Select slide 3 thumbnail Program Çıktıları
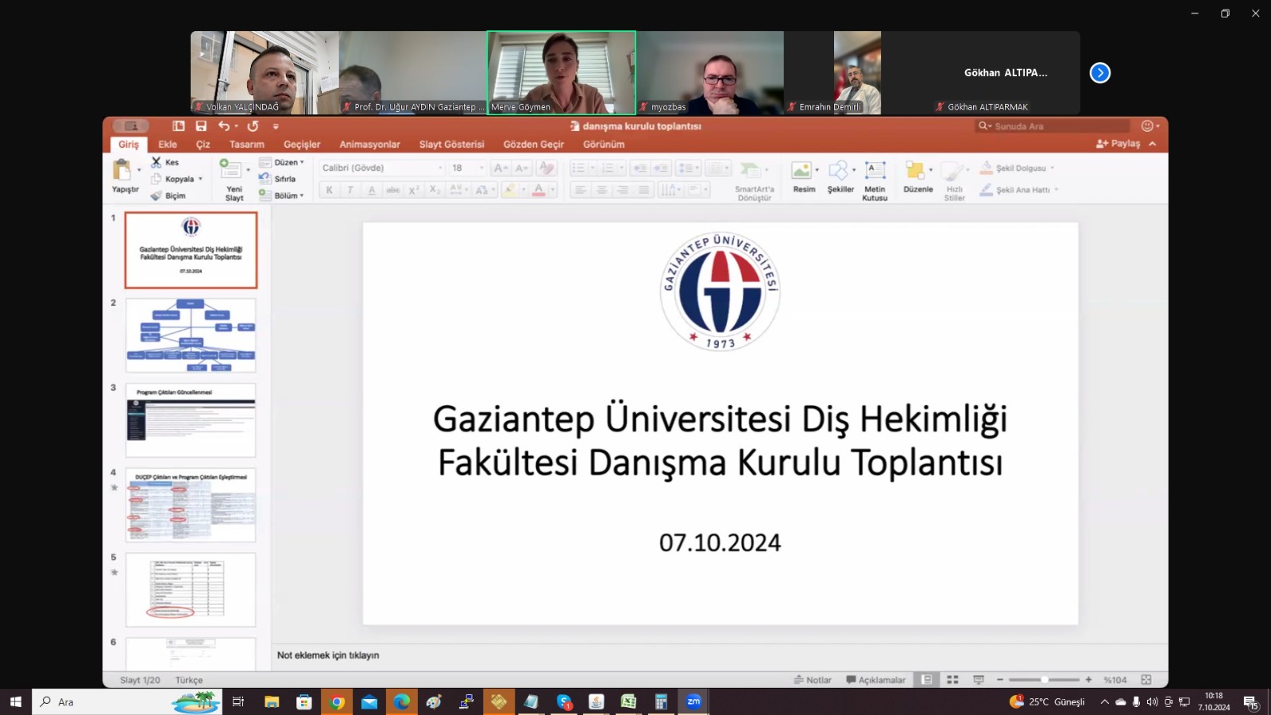This screenshot has width=1271, height=715. click(191, 421)
